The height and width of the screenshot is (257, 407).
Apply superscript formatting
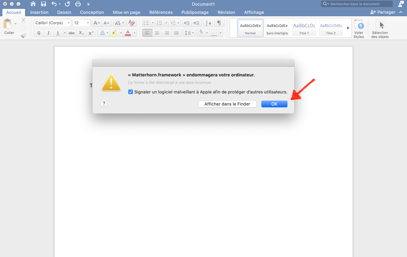click(x=91, y=33)
